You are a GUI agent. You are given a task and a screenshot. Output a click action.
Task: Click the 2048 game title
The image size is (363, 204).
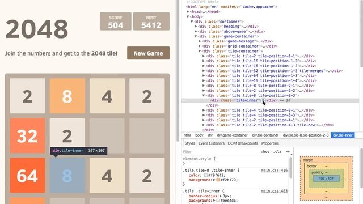[36, 29]
